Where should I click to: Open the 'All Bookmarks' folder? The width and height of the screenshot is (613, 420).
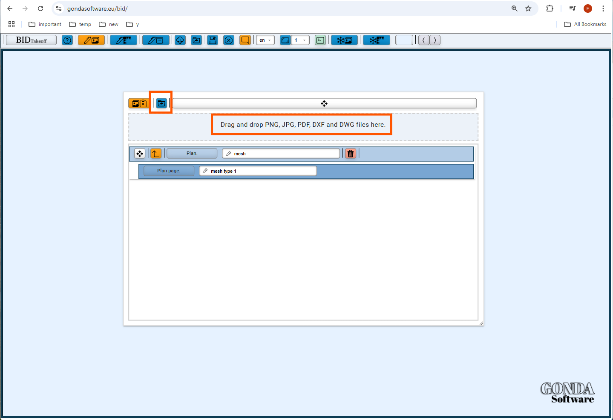click(x=585, y=24)
